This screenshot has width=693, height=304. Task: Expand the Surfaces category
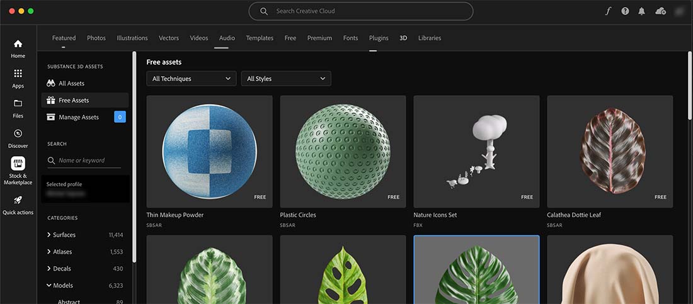click(x=49, y=235)
